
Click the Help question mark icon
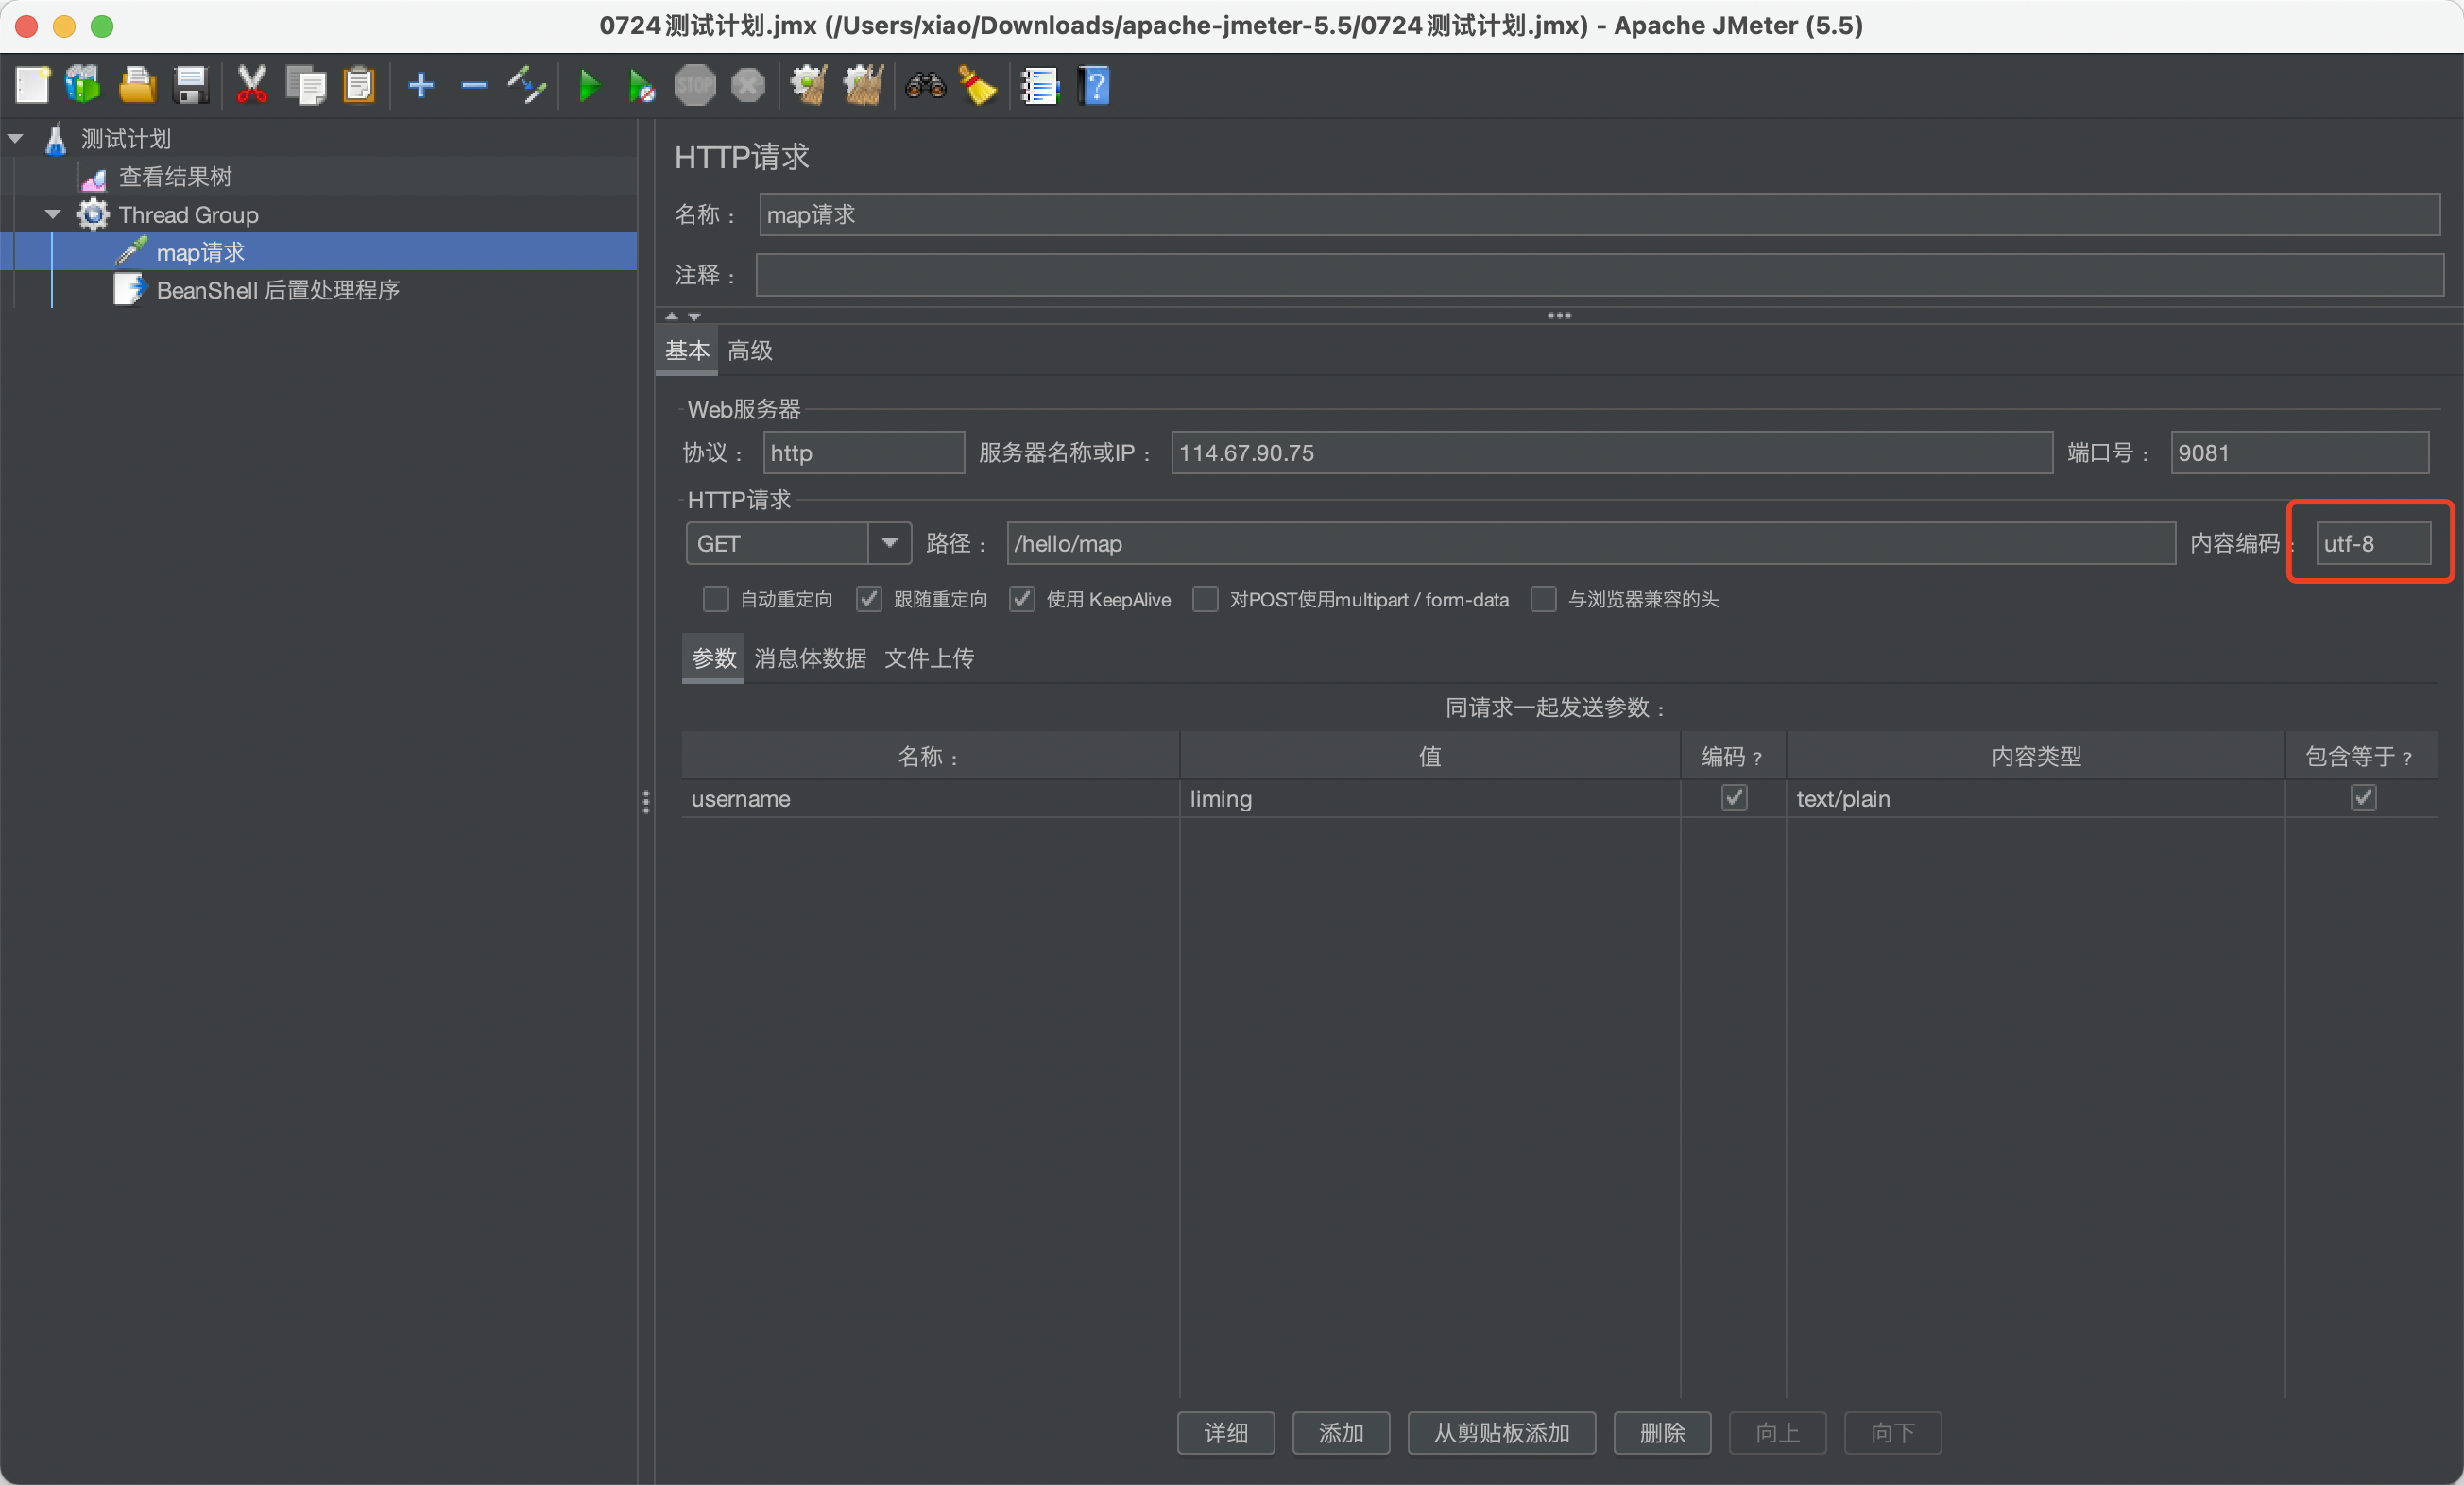pos(1095,86)
